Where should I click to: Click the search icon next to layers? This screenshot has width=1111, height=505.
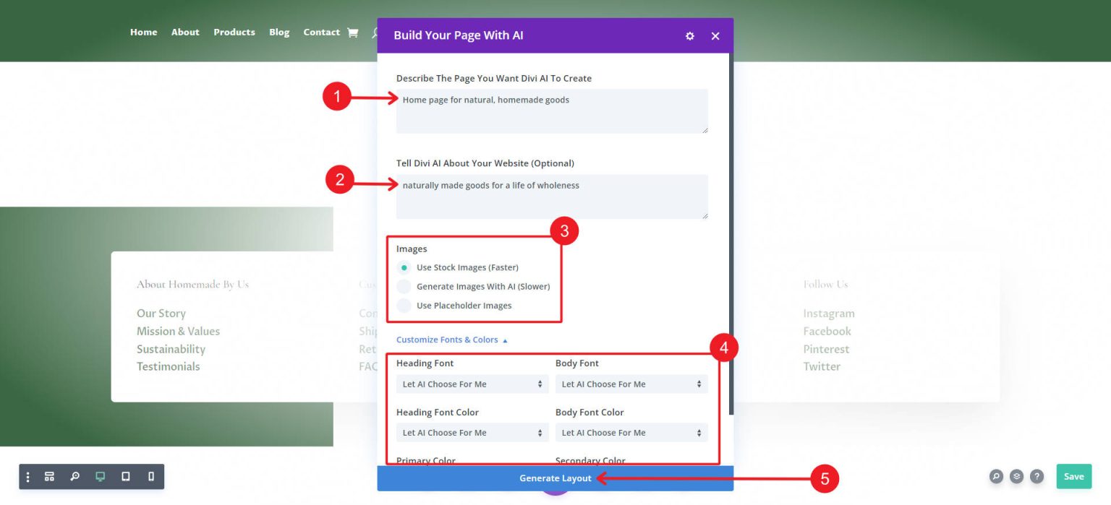point(996,476)
